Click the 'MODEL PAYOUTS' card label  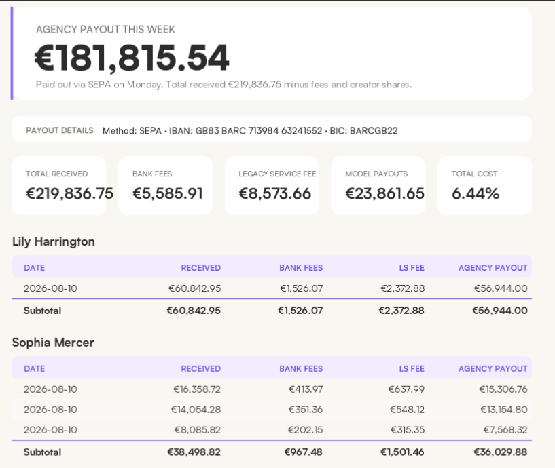click(x=376, y=174)
